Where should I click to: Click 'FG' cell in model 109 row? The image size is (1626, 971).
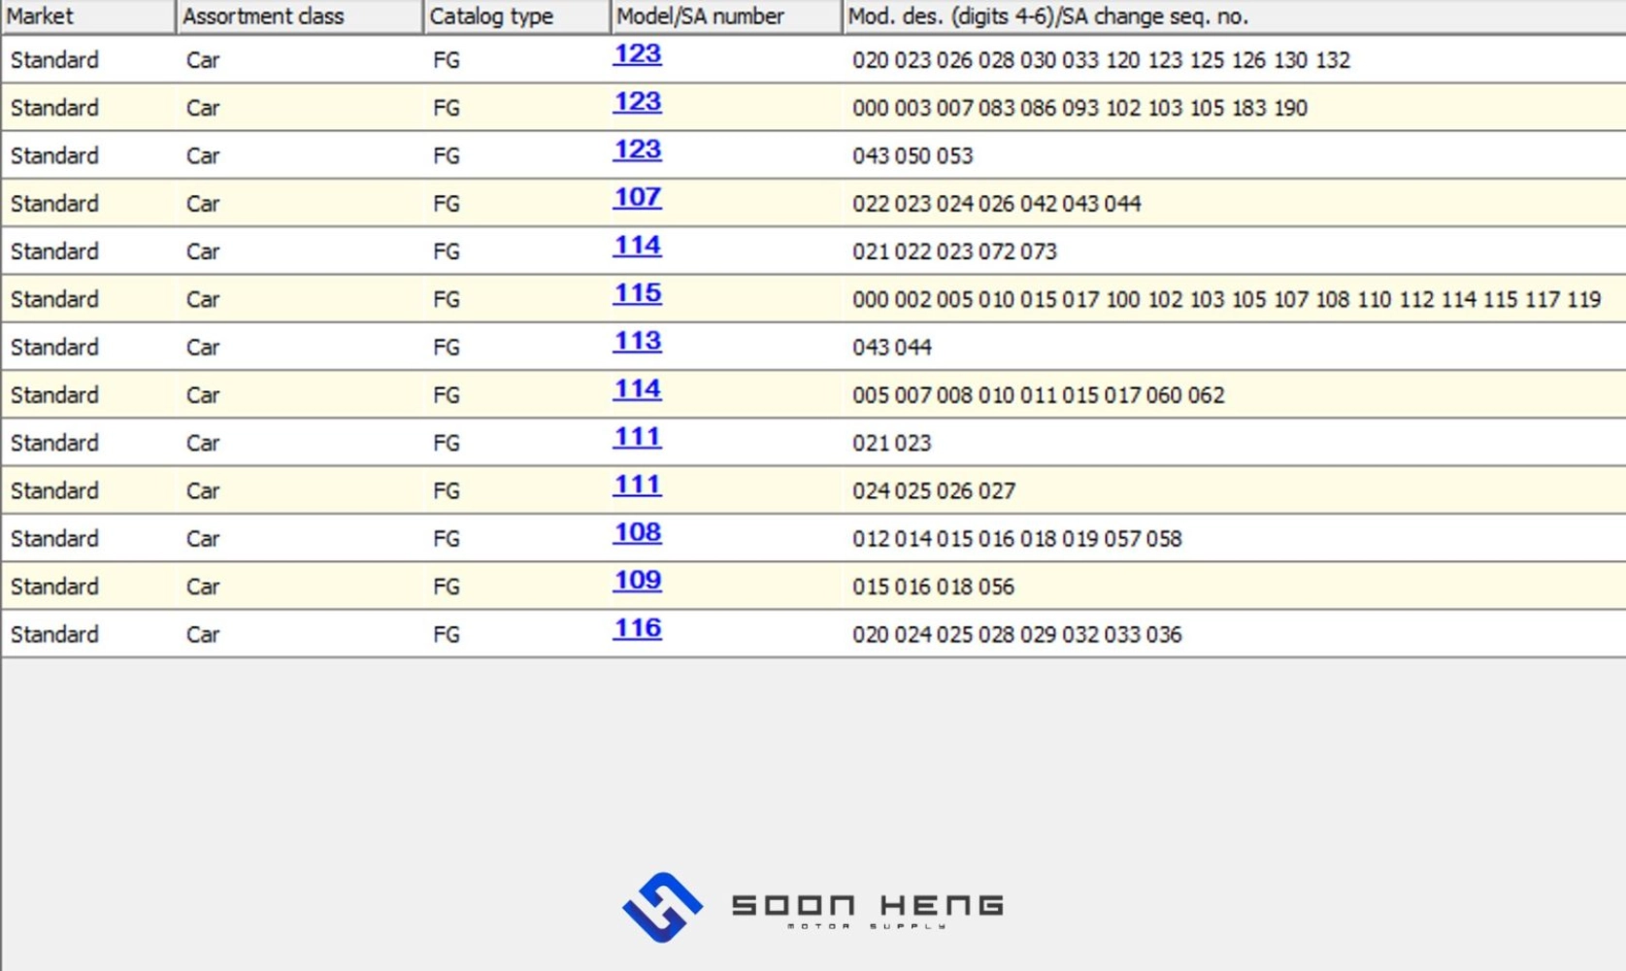click(x=447, y=587)
